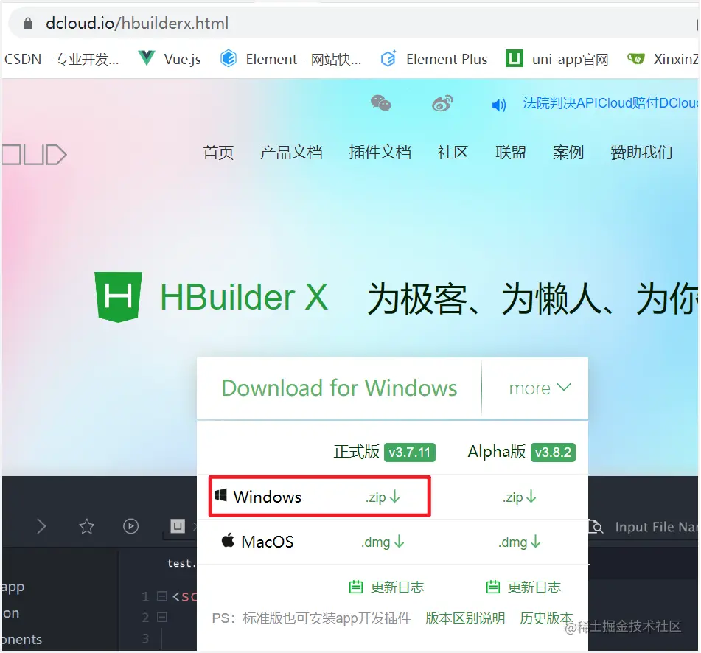Open the 版本区别说明 link
Image resolution: width=701 pixels, height=653 pixels.
pos(465,618)
